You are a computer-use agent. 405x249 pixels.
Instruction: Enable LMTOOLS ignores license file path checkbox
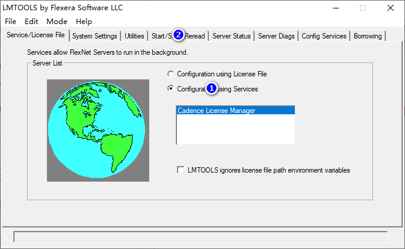(x=181, y=170)
